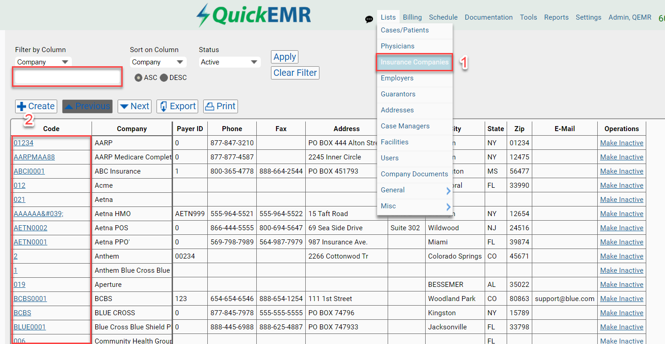
Task: Open the Schedule menu
Action: pyautogui.click(x=443, y=17)
